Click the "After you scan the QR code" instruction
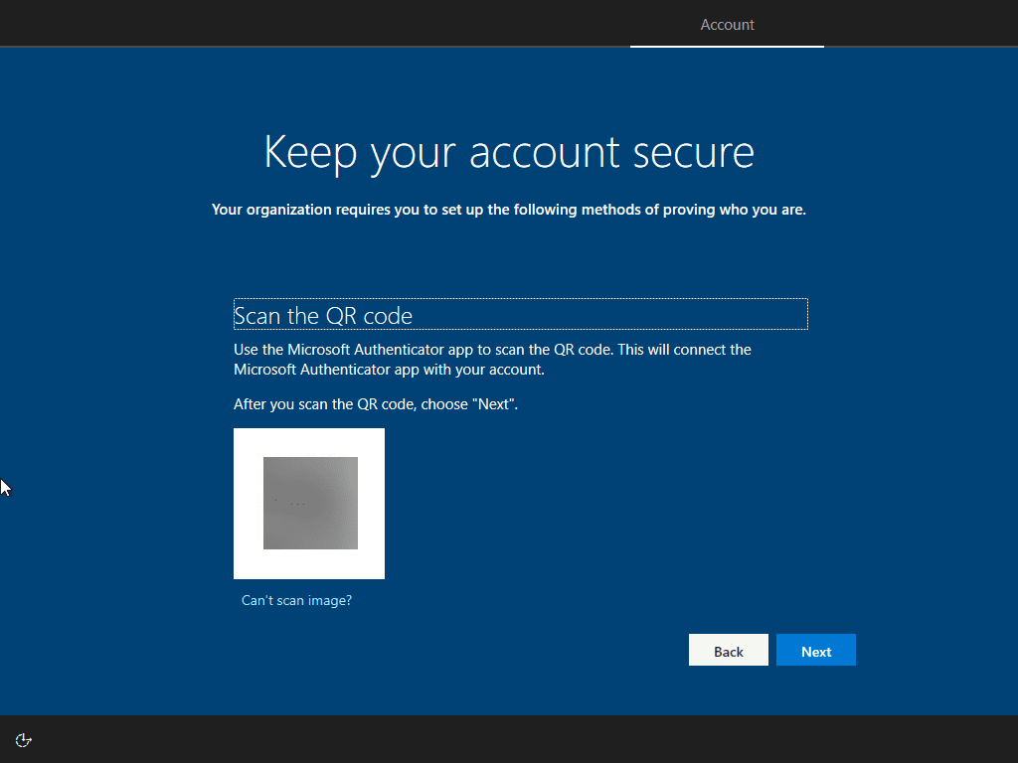This screenshot has height=763, width=1018. [x=376, y=404]
